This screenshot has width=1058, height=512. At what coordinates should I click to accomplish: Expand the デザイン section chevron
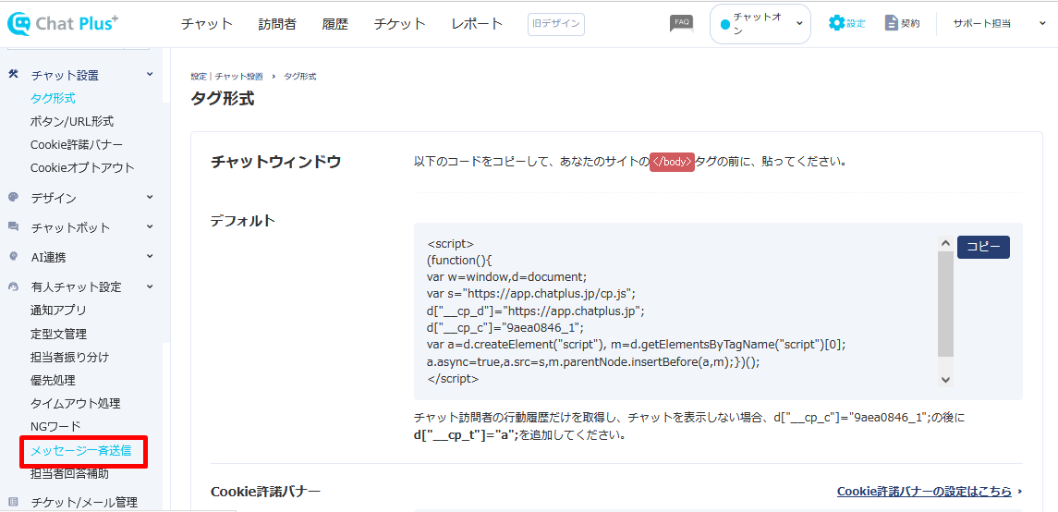tap(150, 198)
